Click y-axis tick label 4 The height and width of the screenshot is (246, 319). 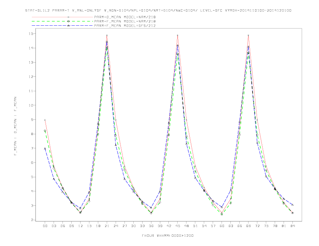[x=32, y=191]
